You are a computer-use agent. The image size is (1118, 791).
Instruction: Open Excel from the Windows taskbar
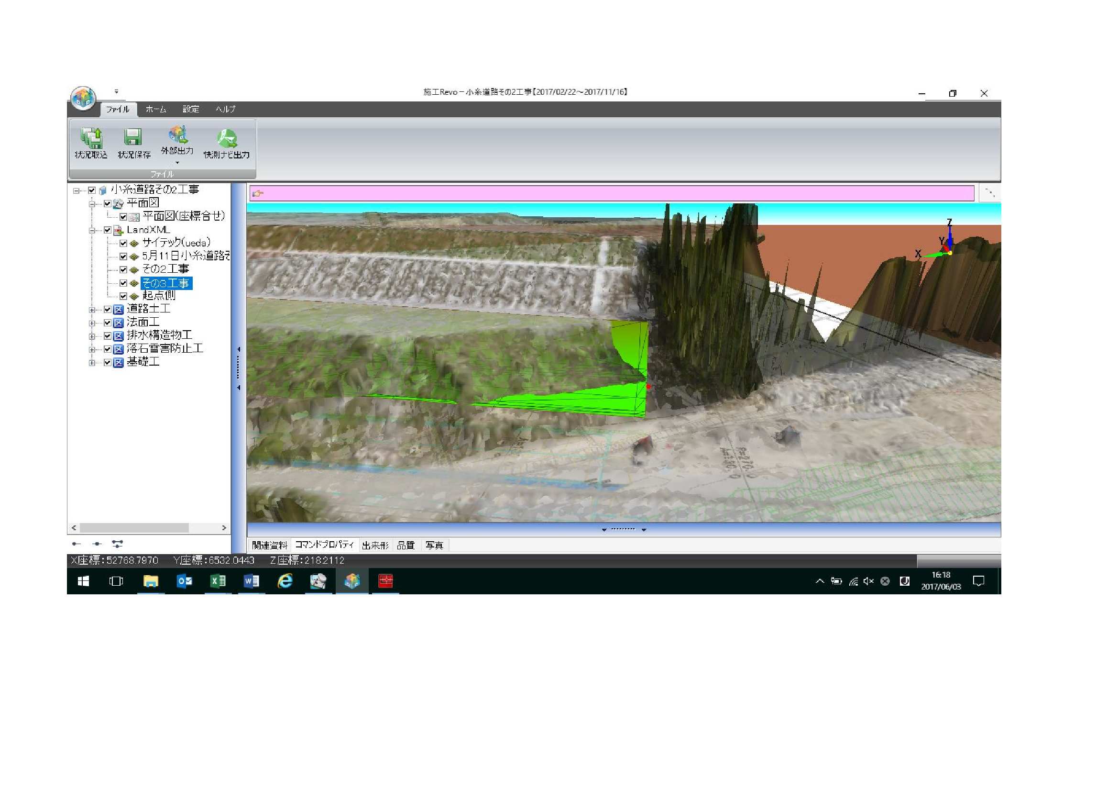tap(218, 581)
